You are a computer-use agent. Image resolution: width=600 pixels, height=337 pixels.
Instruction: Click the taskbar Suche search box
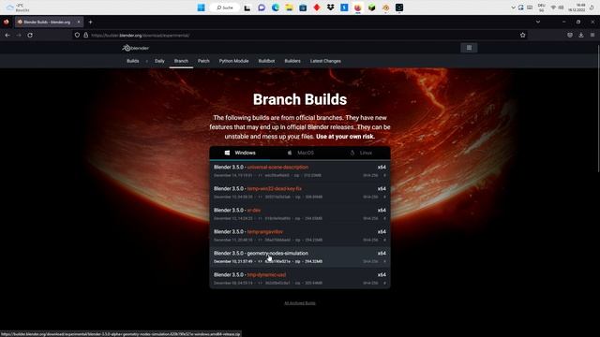(x=225, y=7)
